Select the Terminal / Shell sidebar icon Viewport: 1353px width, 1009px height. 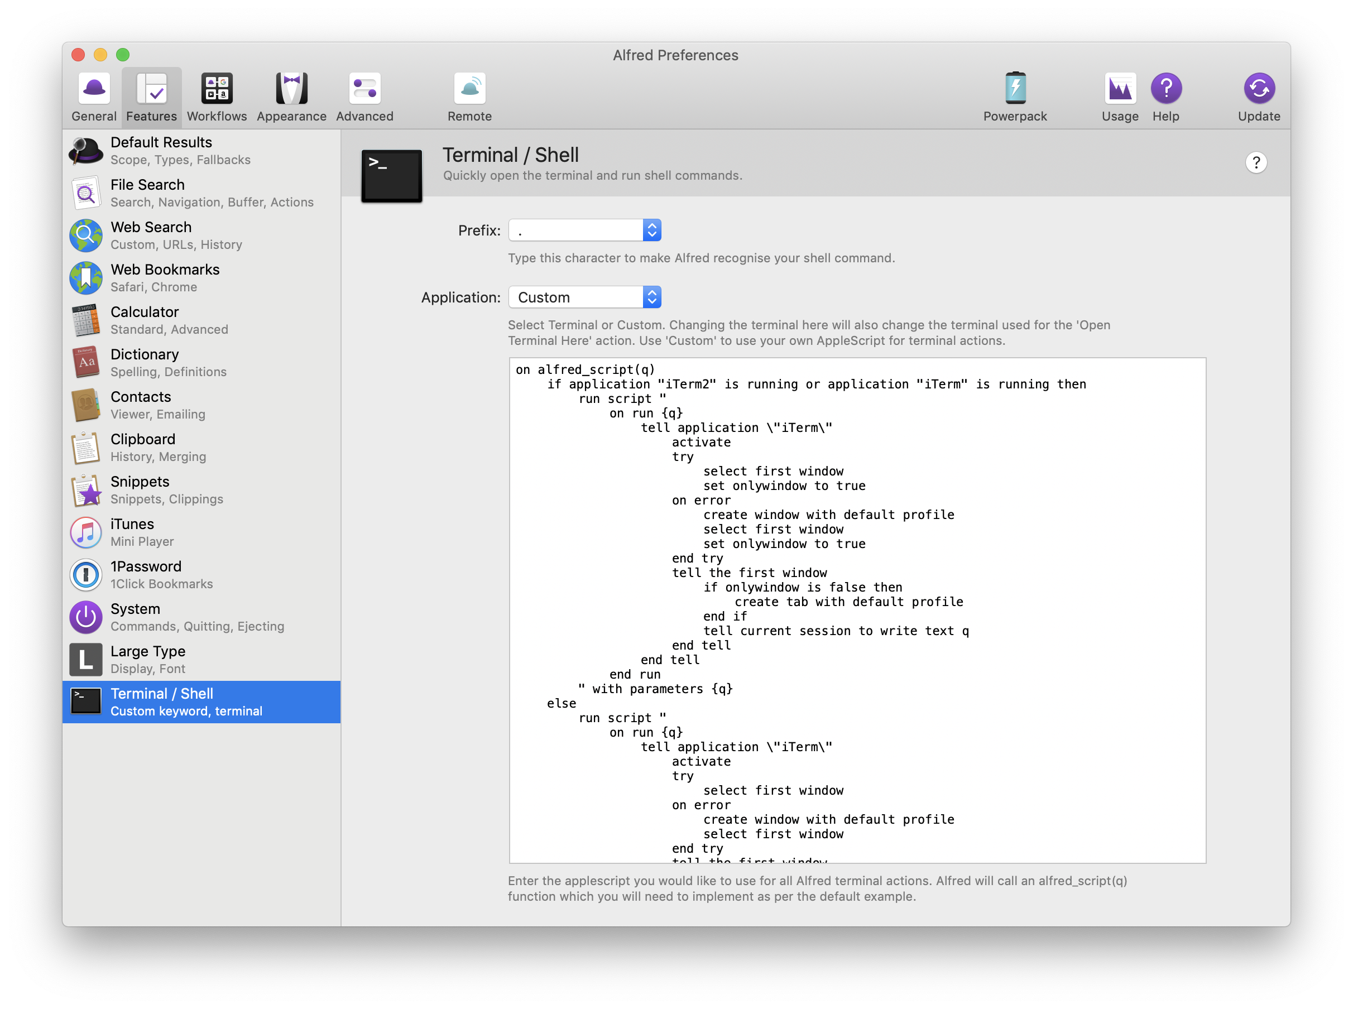(x=86, y=702)
